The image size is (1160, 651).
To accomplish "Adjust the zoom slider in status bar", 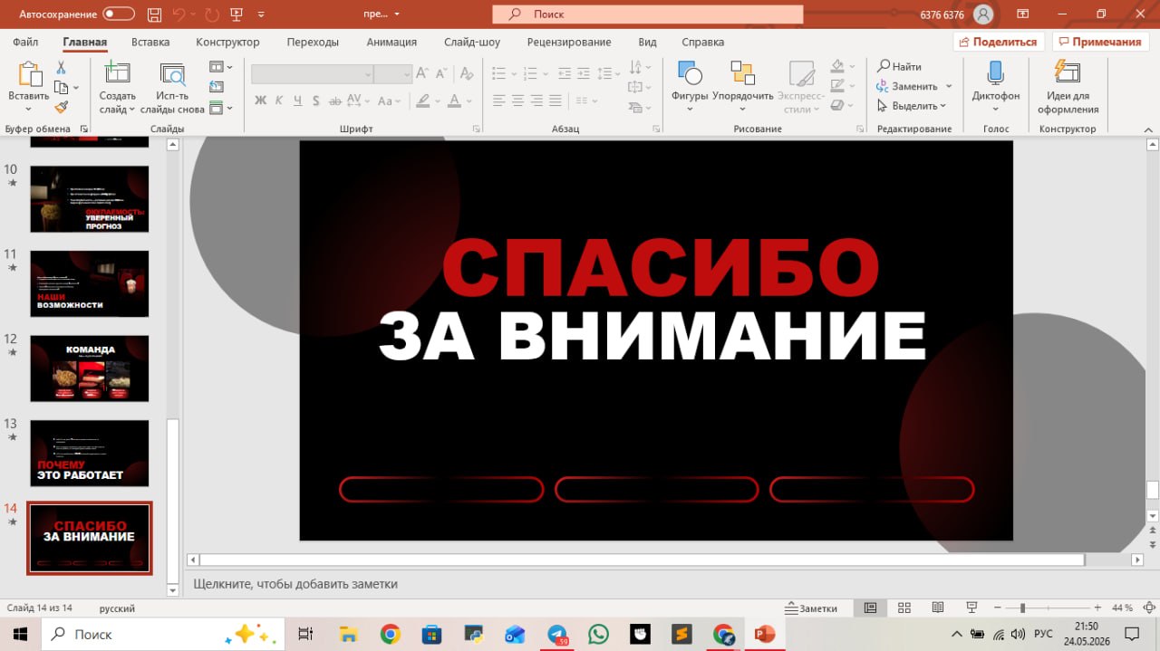I will 1022,608.
